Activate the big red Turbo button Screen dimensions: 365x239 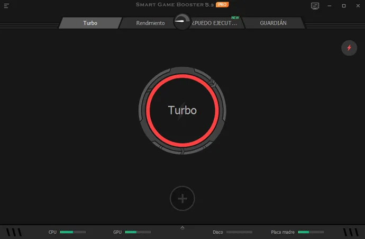(182, 110)
